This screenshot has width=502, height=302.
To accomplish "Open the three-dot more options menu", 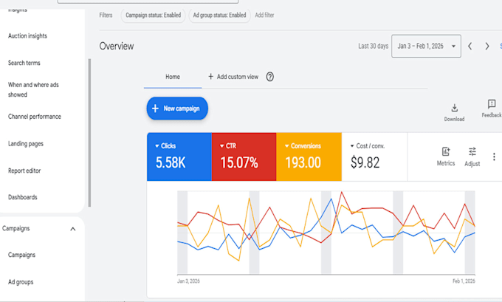I will pyautogui.click(x=494, y=157).
